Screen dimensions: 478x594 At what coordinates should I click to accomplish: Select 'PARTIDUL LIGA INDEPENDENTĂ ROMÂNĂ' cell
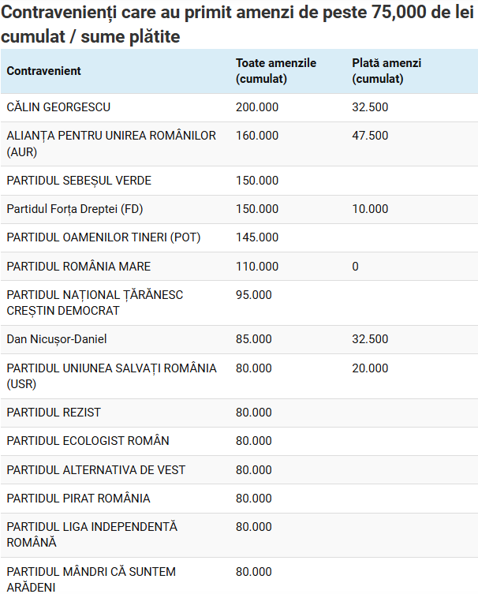[92, 535]
